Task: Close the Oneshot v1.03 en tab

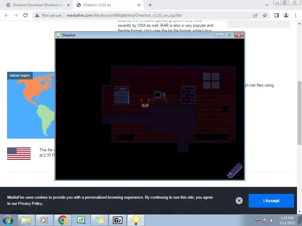Action: coord(139,5)
